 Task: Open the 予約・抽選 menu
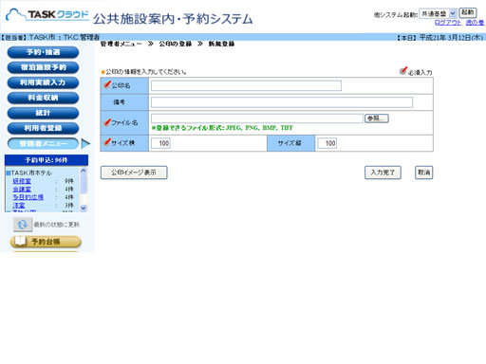(43, 52)
